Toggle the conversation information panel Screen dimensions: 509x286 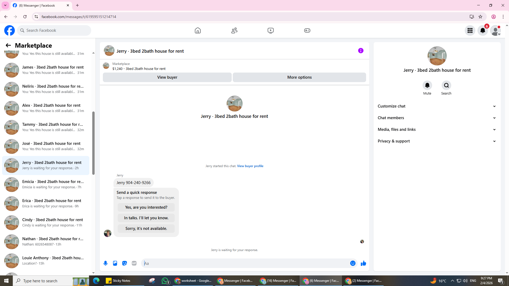pyautogui.click(x=361, y=51)
